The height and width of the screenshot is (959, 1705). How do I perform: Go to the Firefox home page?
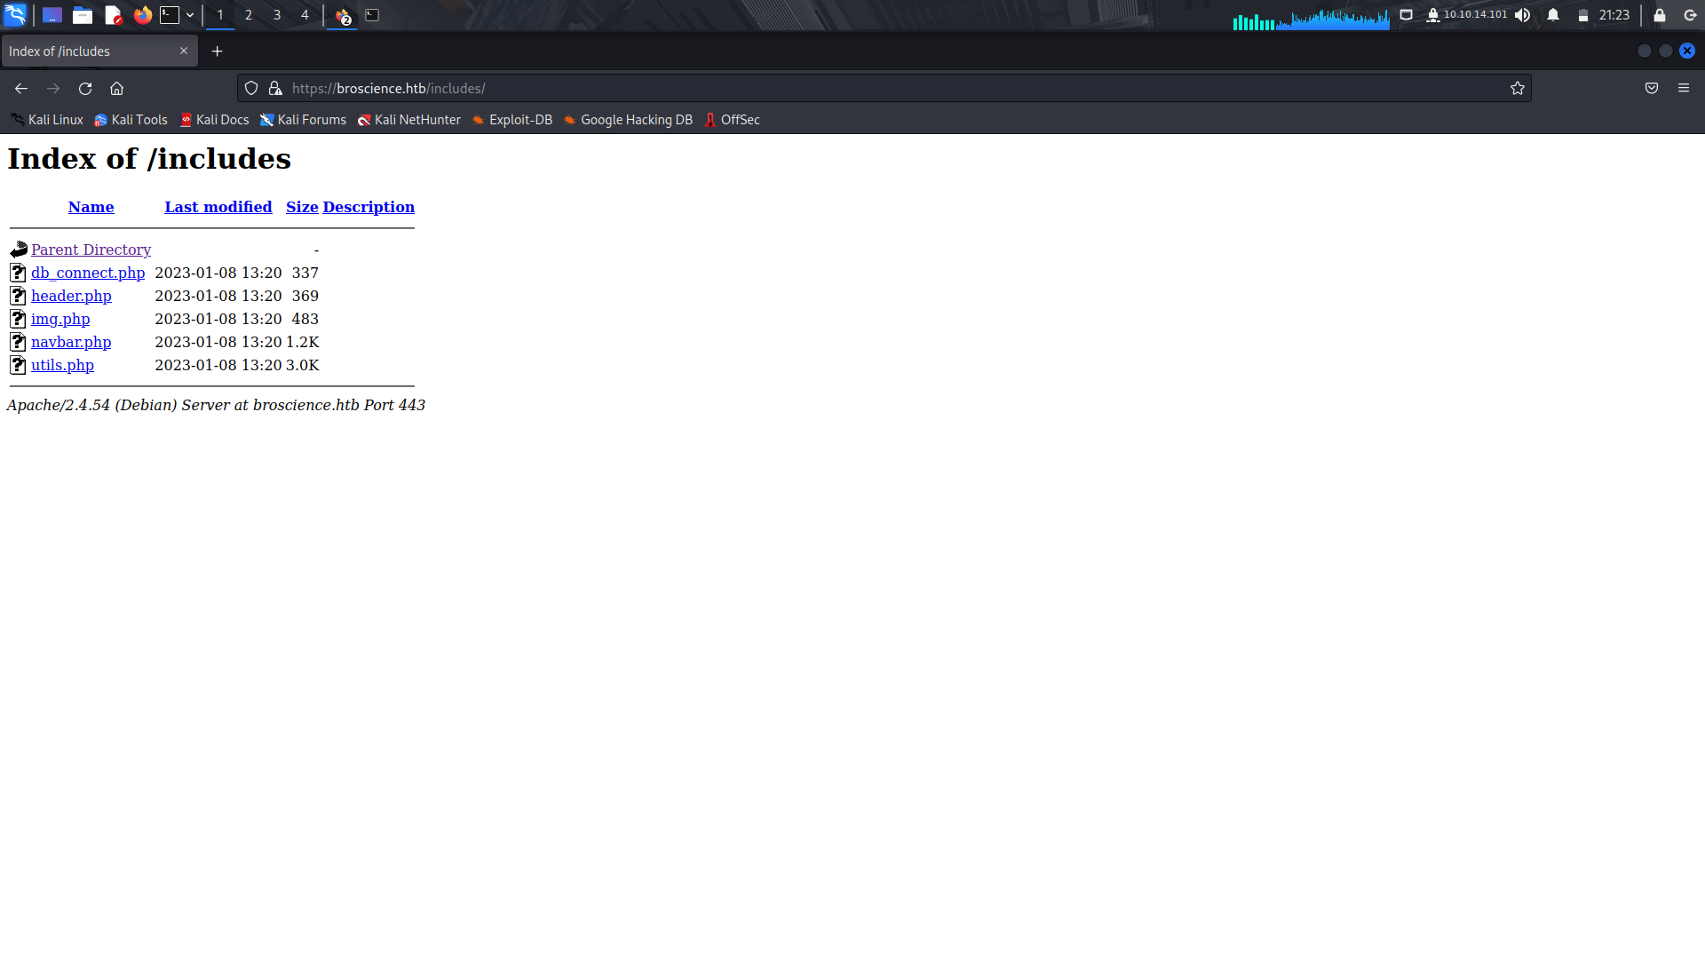tap(116, 88)
